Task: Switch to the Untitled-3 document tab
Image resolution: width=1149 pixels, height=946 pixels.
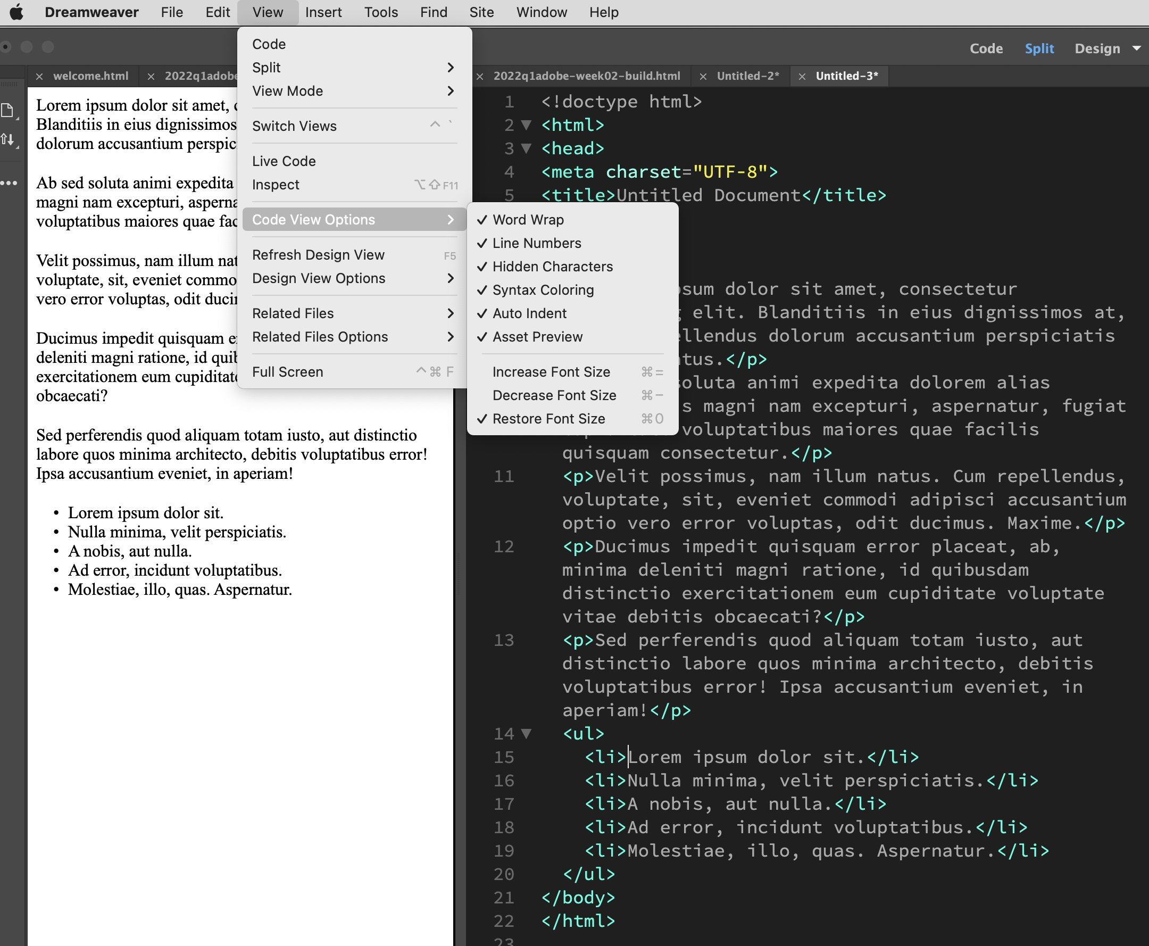Action: (x=847, y=76)
